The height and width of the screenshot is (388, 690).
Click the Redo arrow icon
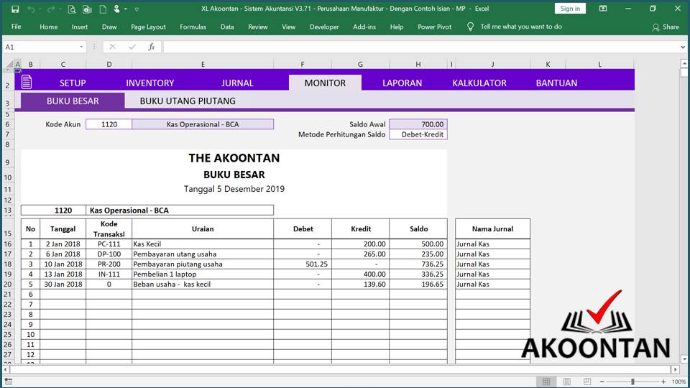tap(50, 9)
